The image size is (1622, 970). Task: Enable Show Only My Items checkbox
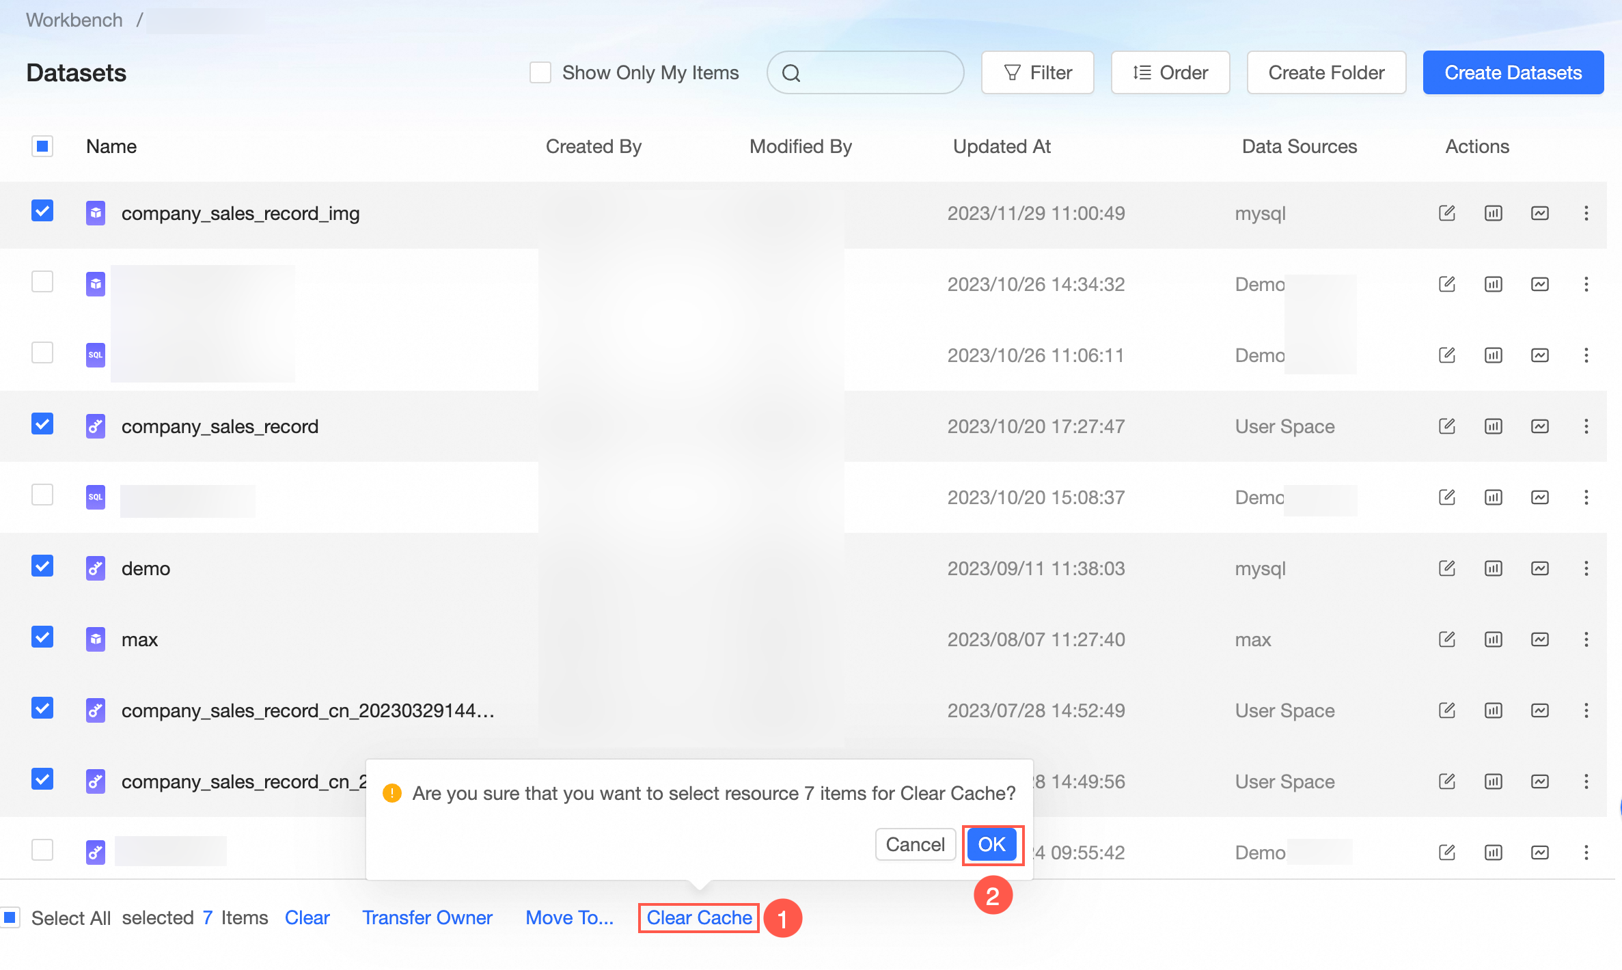[540, 72]
